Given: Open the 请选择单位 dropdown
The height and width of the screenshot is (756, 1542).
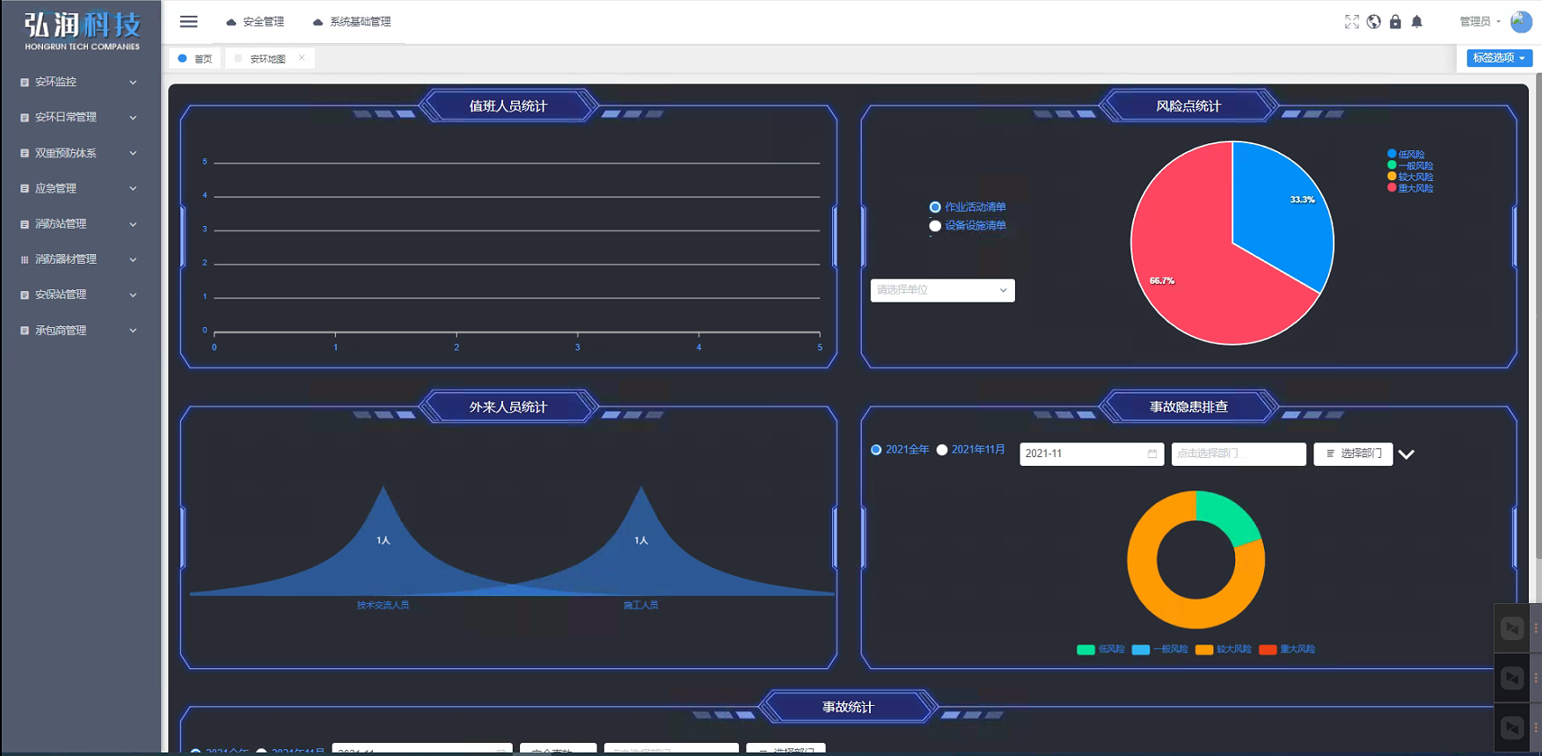Looking at the screenshot, I should [x=942, y=290].
